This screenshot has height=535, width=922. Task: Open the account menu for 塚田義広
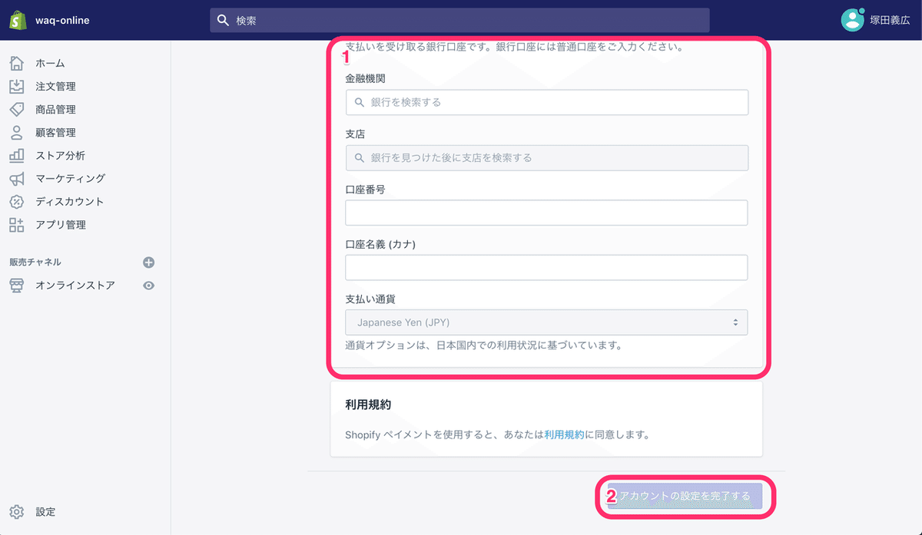tap(878, 19)
